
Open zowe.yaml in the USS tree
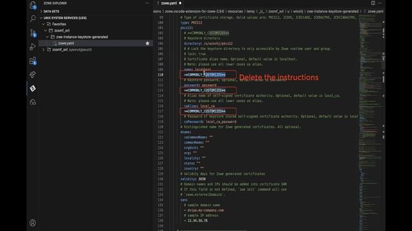coord(66,43)
